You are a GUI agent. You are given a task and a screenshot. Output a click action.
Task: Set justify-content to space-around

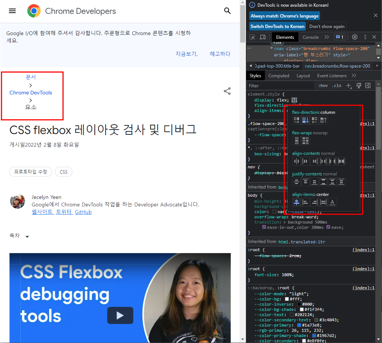332,182
